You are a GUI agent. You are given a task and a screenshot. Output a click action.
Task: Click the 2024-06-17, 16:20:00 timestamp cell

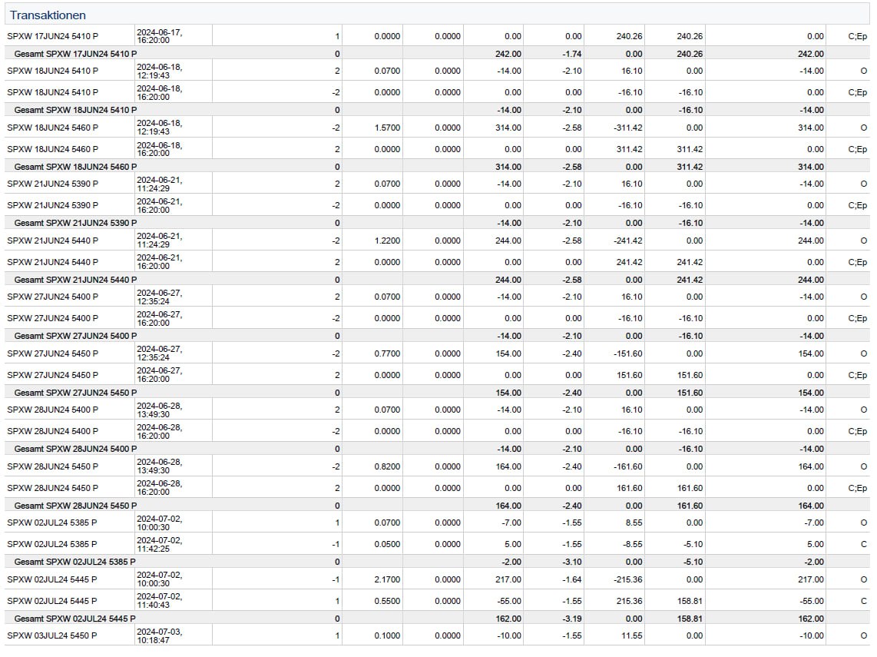coord(160,36)
